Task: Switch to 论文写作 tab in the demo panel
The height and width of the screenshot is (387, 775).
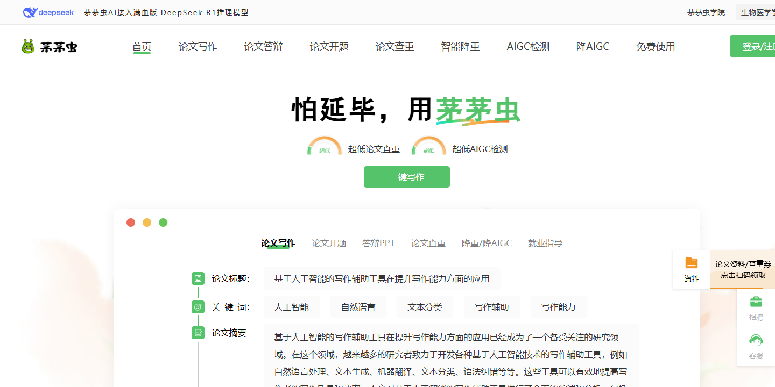Action: point(278,243)
